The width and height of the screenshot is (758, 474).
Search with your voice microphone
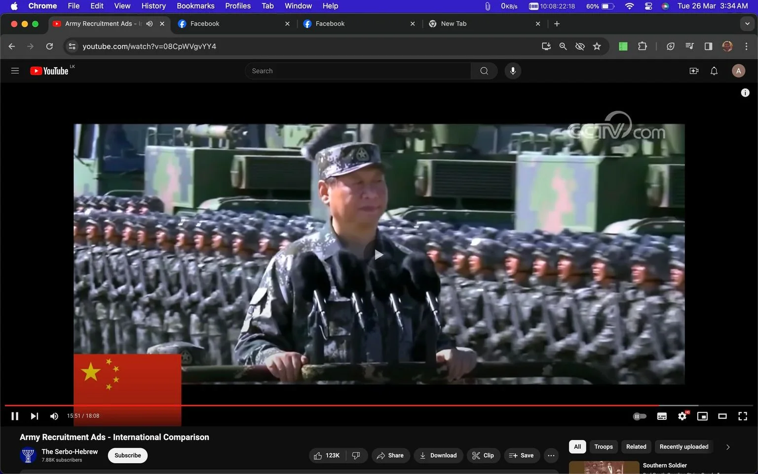pyautogui.click(x=513, y=71)
